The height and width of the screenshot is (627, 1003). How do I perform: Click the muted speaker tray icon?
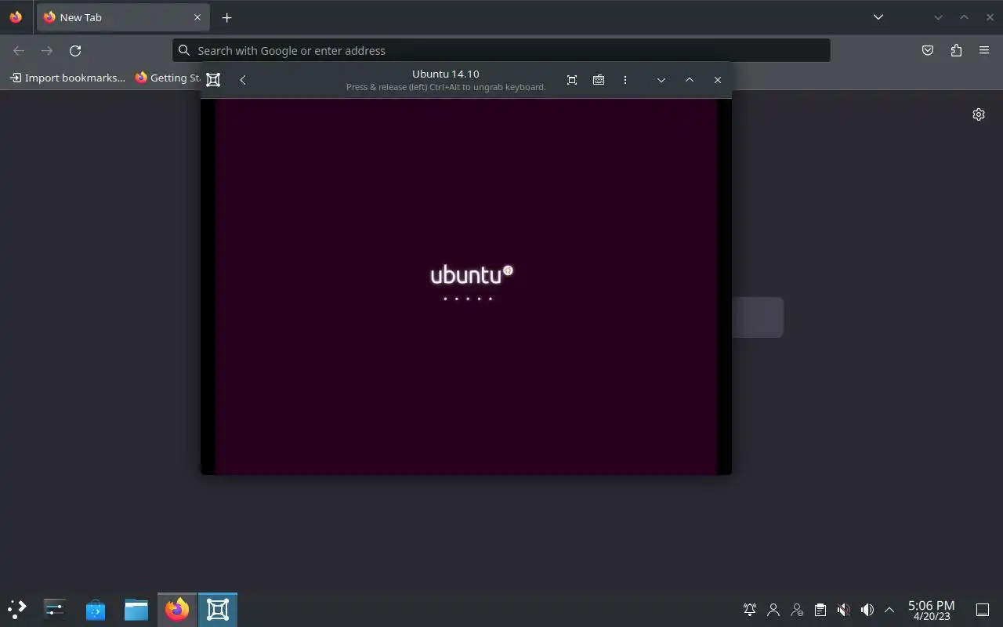click(x=843, y=610)
